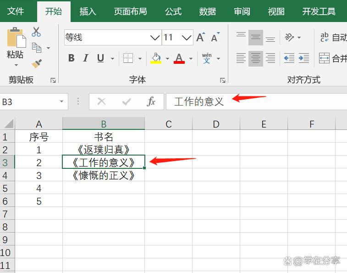Click the Select All corner triangle

point(9,123)
